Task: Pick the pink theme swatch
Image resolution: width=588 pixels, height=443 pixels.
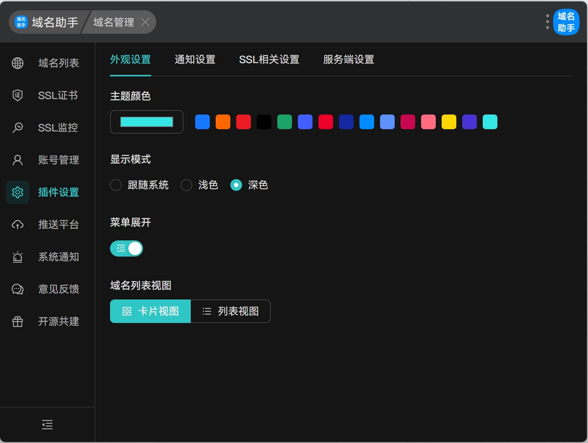Action: pyautogui.click(x=428, y=122)
